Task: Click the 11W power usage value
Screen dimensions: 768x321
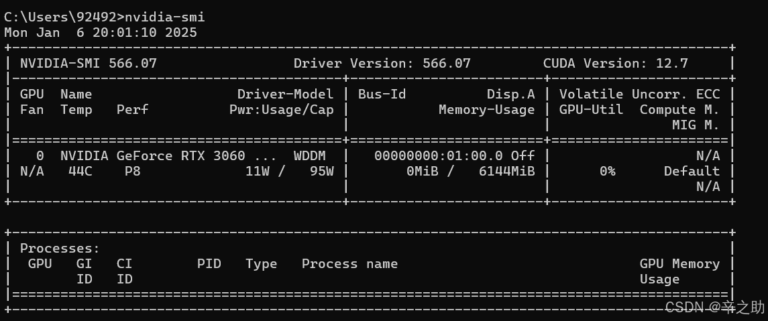Action: [x=258, y=172]
